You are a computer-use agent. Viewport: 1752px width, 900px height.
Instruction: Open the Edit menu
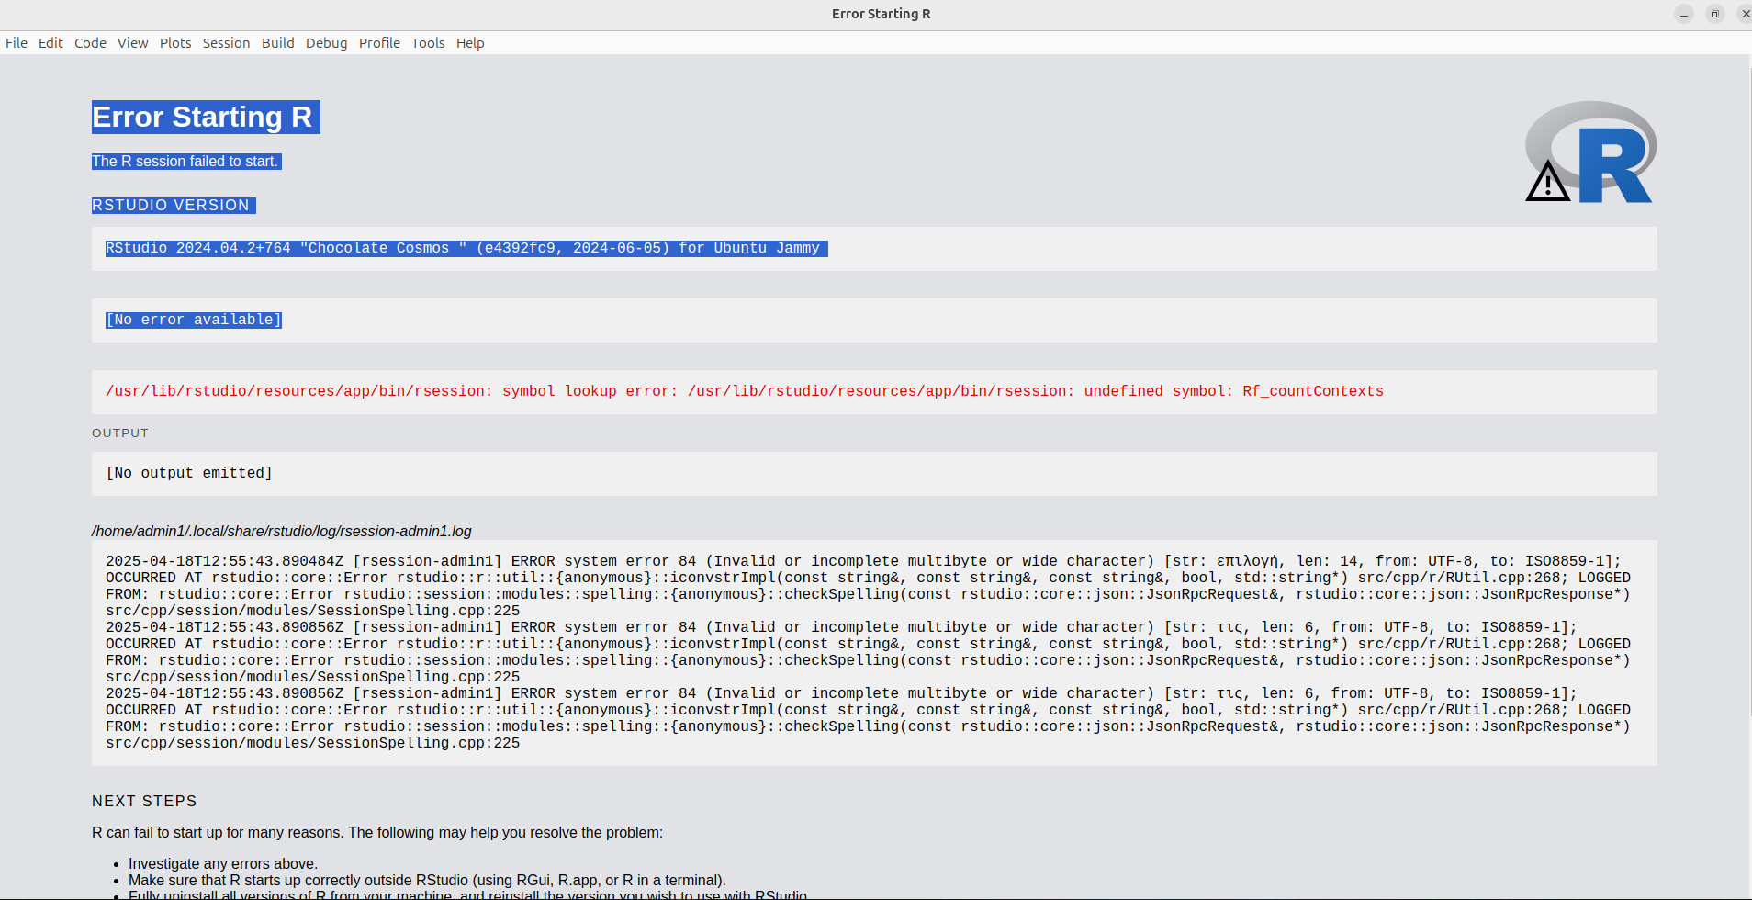tap(51, 43)
